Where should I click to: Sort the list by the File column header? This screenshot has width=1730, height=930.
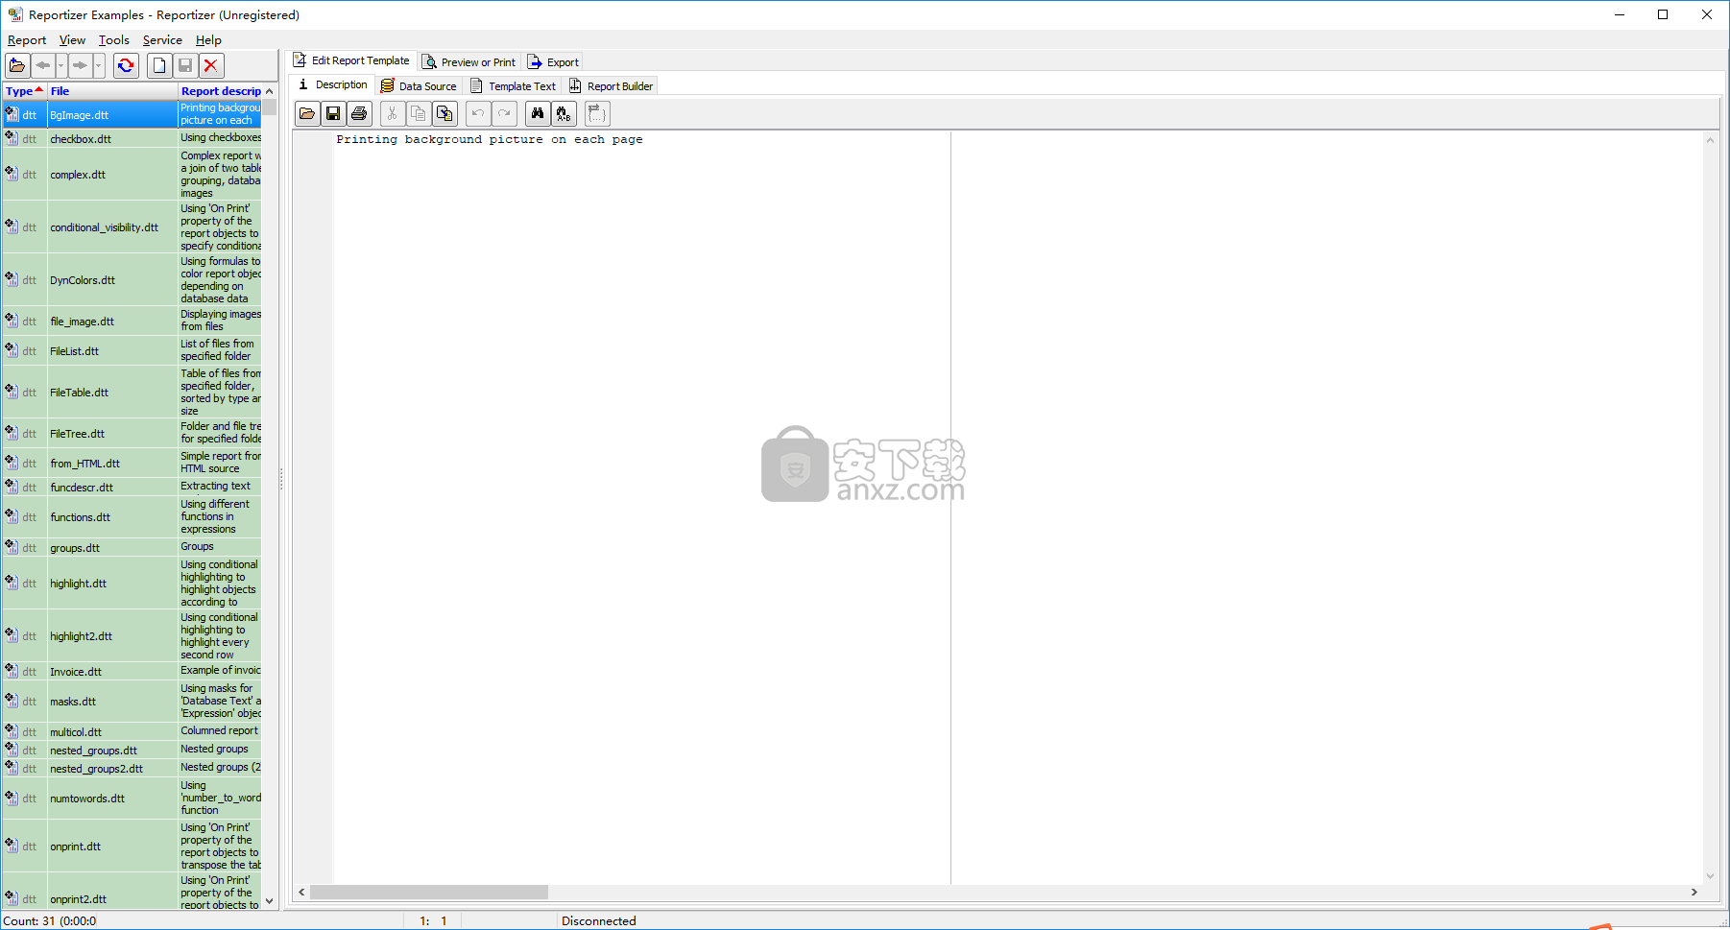point(112,91)
